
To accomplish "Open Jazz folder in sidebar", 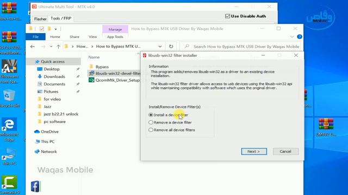I will (x=47, y=107).
